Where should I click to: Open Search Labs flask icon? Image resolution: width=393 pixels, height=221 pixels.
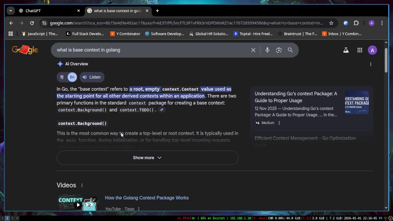pyautogui.click(x=346, y=50)
